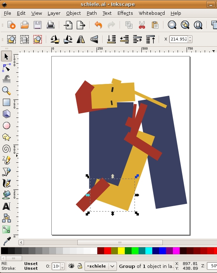Image resolution: width=217 pixels, height=273 pixels.
Task: Open the View menu
Action: pos(37,13)
